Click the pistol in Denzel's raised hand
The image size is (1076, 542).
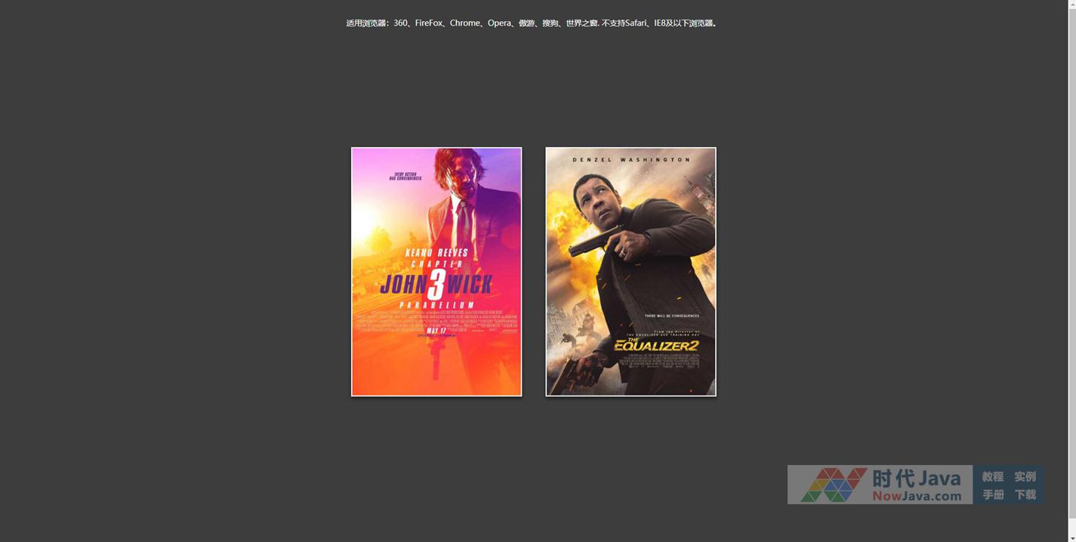pyautogui.click(x=592, y=248)
